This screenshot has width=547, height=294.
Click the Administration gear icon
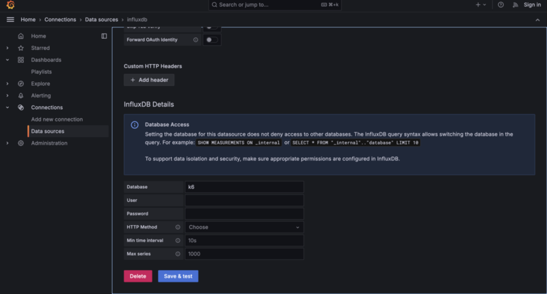21,143
